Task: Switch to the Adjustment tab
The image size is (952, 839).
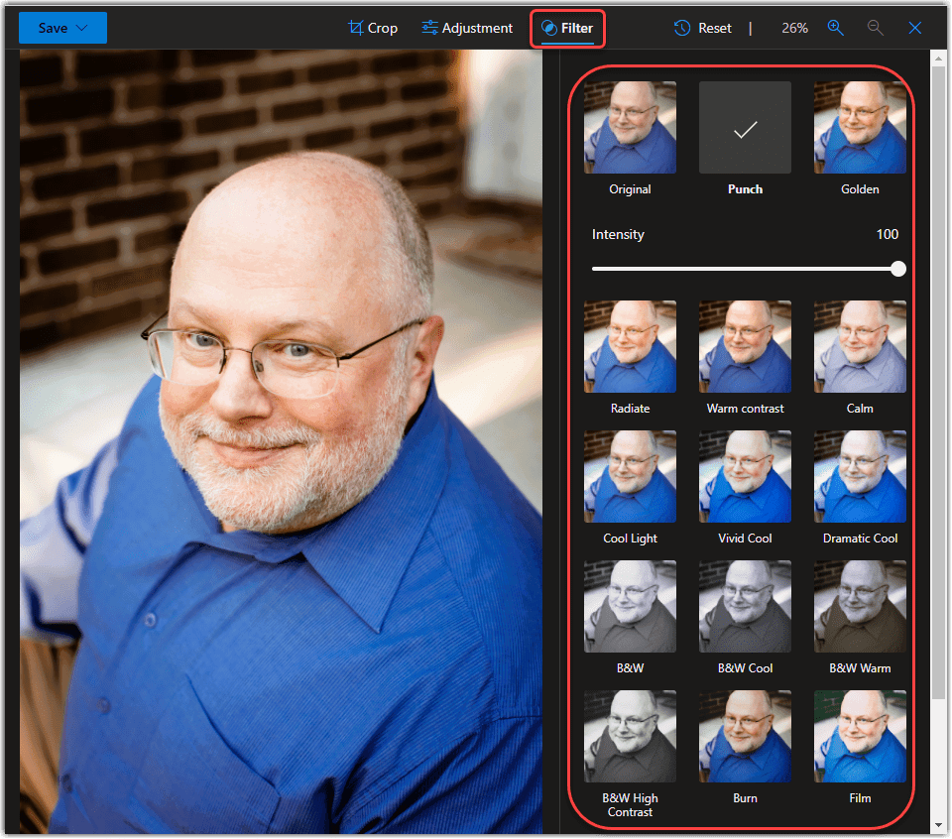Action: coord(467,28)
